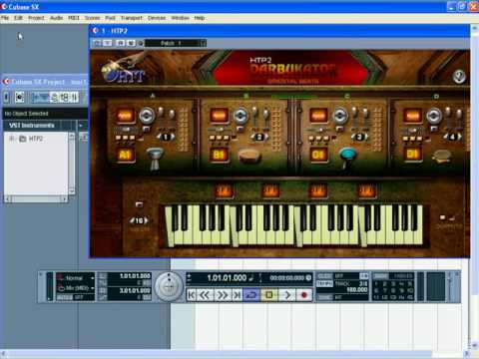Screen dimensions: 479x359
Task: Stop playback with the yellow stop button
Action: (x=269, y=295)
